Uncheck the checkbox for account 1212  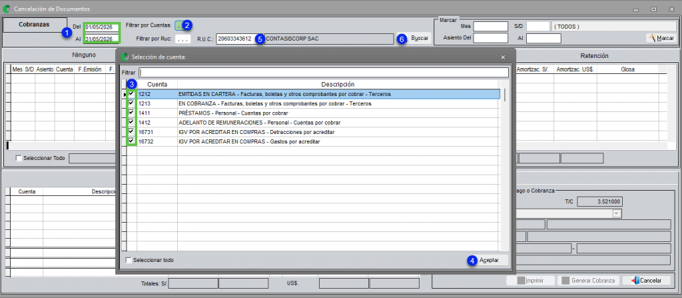(x=131, y=93)
